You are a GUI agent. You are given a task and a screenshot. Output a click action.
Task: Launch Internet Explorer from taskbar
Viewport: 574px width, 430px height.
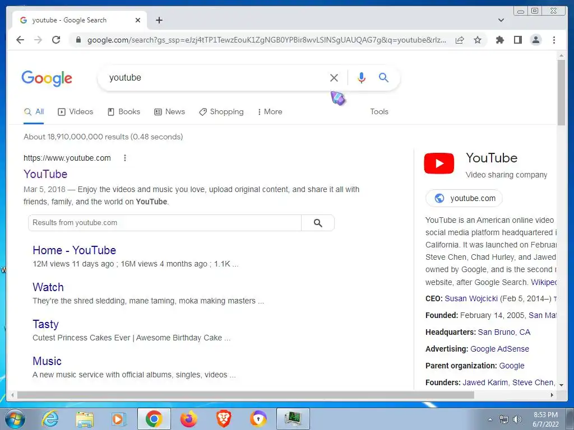50,419
